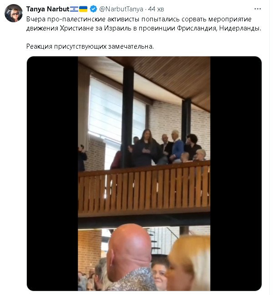Play the embedded tweet video
Screen dimensions: 273x295
(x=144, y=174)
